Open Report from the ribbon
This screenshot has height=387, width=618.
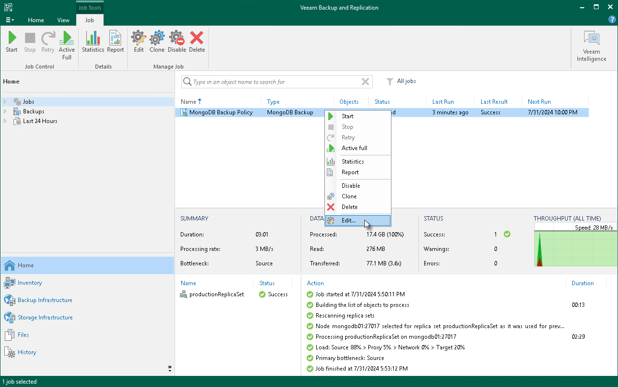pos(116,42)
